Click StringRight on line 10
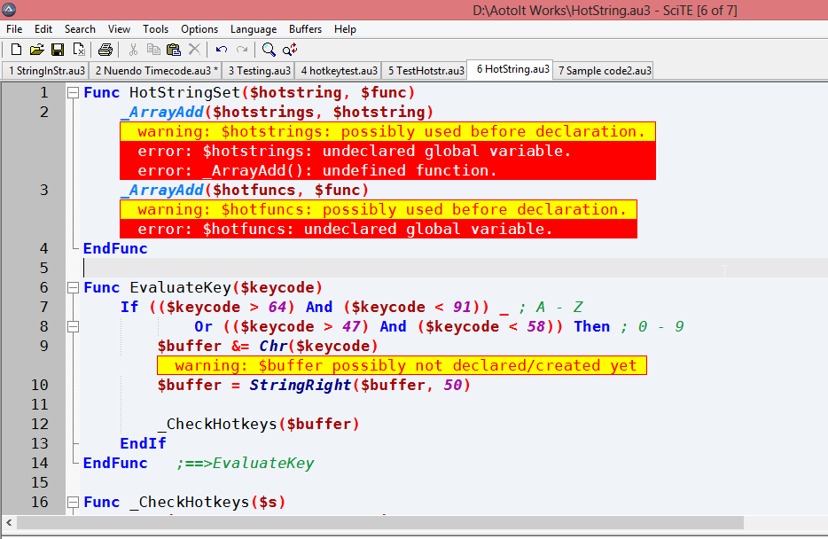 click(300, 386)
